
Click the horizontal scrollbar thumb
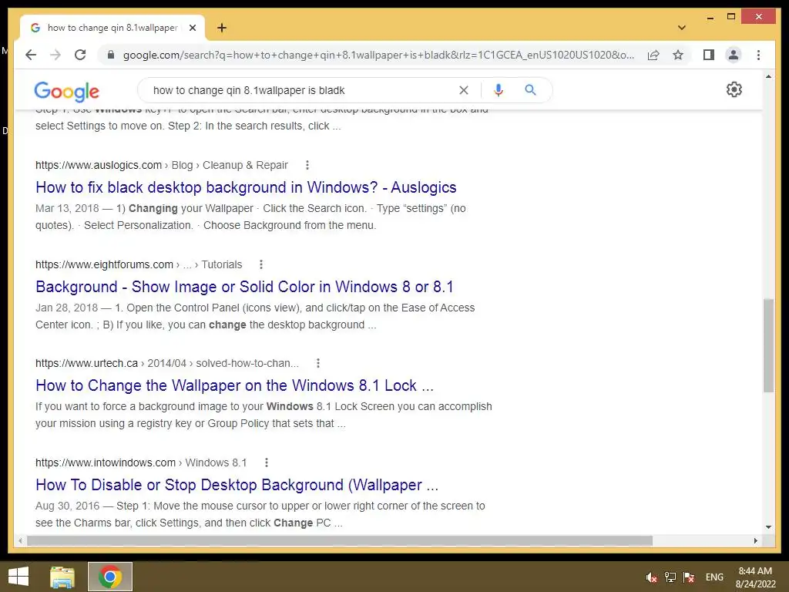(x=340, y=540)
